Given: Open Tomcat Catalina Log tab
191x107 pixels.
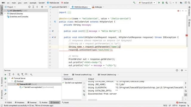Looking at the screenshot, I should point(108,75).
